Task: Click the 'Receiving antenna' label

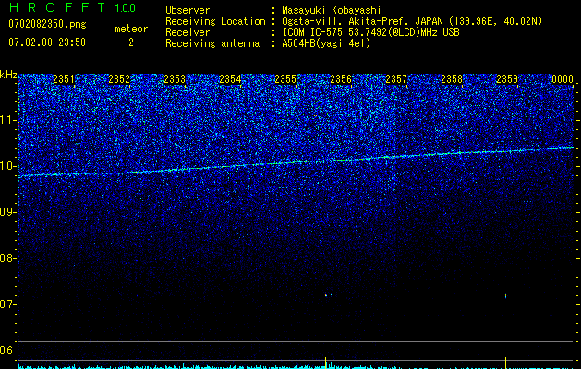Action: click(212, 43)
